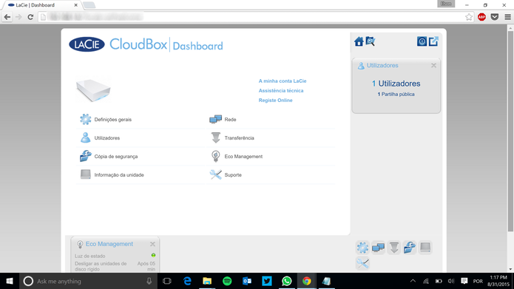Viewport: 514px width, 289px height.
Task: Open the Definições gerais settings gear icon
Action: point(86,119)
